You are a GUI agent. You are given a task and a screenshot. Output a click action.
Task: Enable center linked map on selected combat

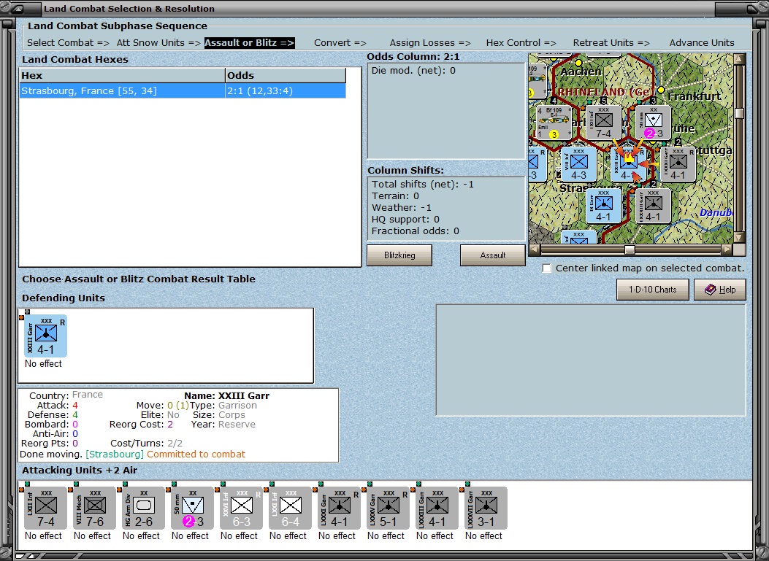click(547, 268)
